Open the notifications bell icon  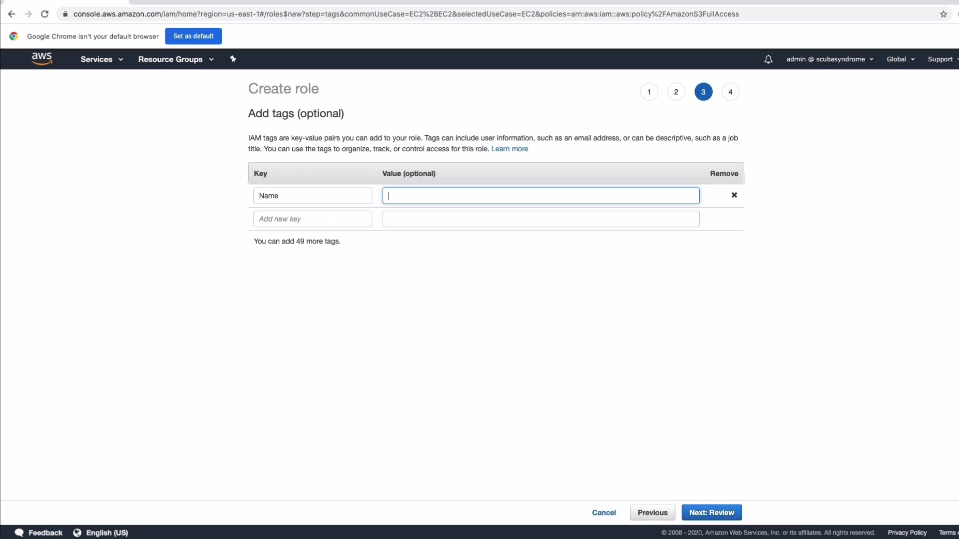pyautogui.click(x=768, y=59)
